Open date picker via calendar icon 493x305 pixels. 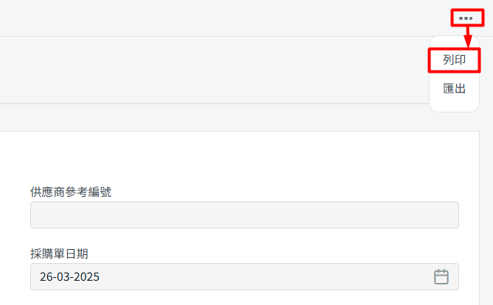point(441,277)
